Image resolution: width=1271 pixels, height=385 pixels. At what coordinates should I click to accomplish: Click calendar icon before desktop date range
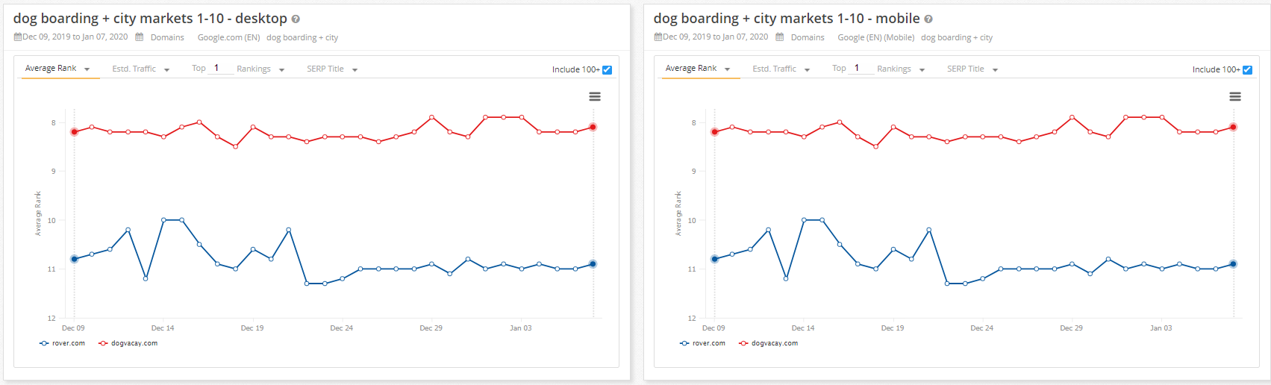pyautogui.click(x=17, y=37)
